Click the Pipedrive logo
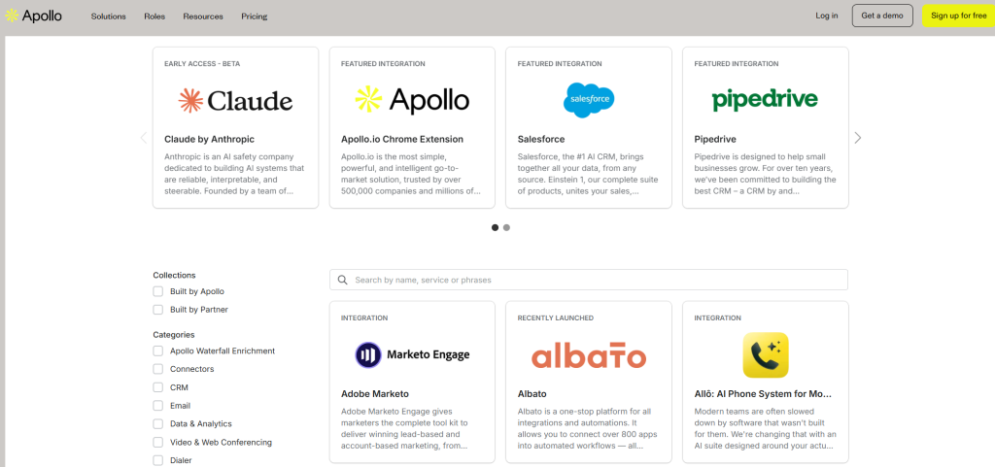This screenshot has height=467, width=995. (x=765, y=100)
